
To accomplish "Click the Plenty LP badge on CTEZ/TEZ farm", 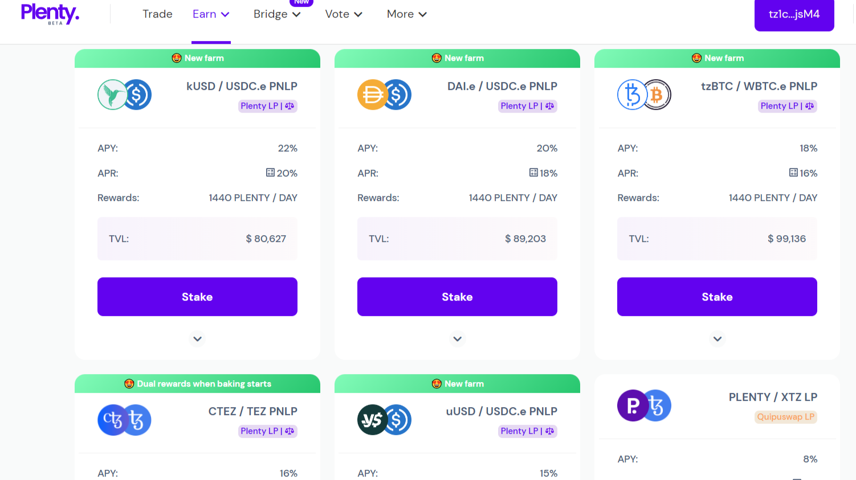I will [268, 431].
